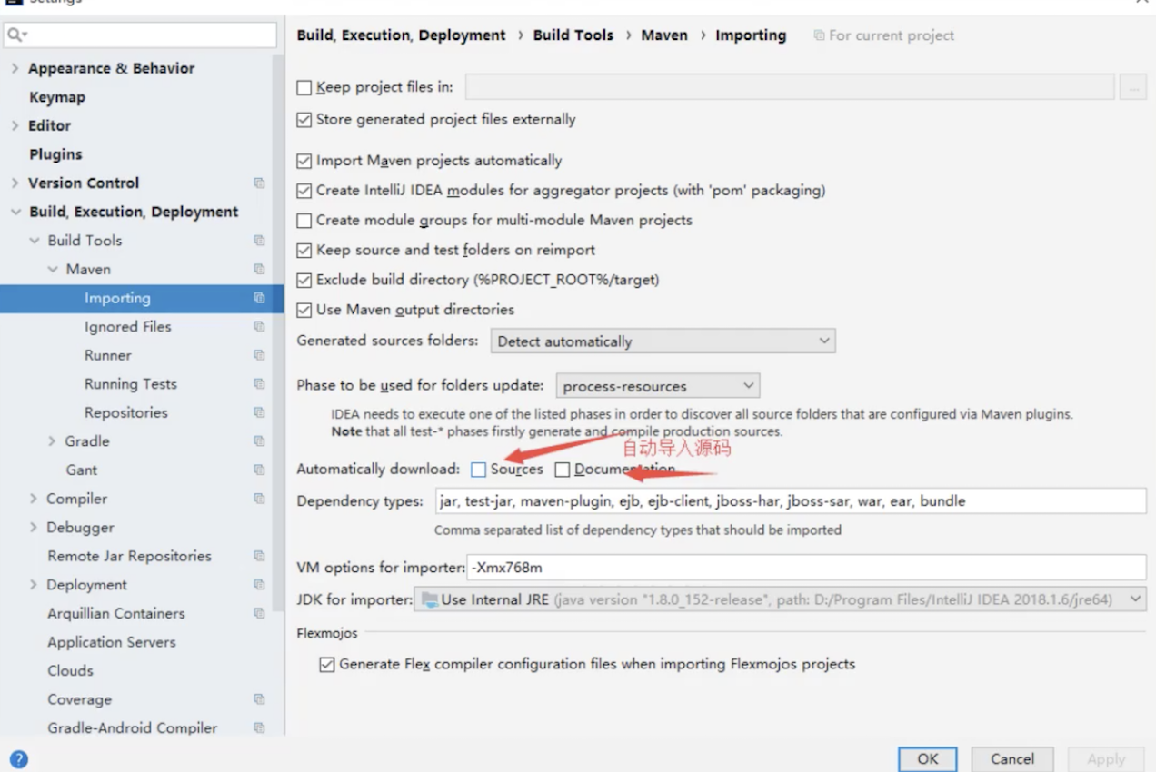Toggle Use Maven output directories
Image resolution: width=1156 pixels, height=772 pixels.
click(x=304, y=310)
